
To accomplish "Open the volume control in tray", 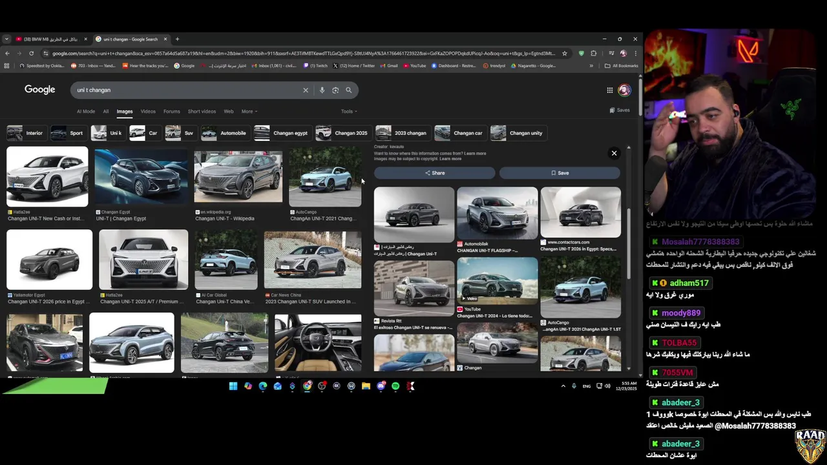I will (607, 386).
